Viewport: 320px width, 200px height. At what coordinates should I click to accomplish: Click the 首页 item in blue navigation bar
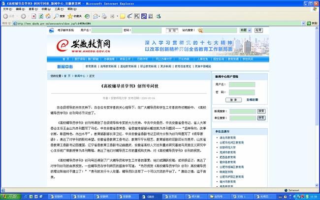[65, 59]
